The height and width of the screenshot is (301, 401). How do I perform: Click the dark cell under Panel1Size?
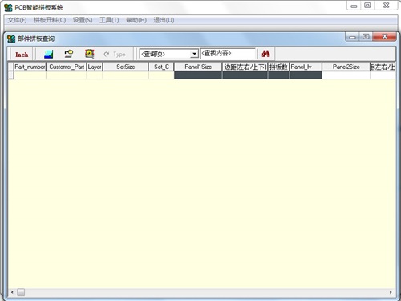pos(198,75)
